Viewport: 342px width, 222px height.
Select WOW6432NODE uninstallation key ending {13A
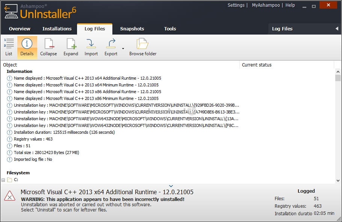coord(123,119)
